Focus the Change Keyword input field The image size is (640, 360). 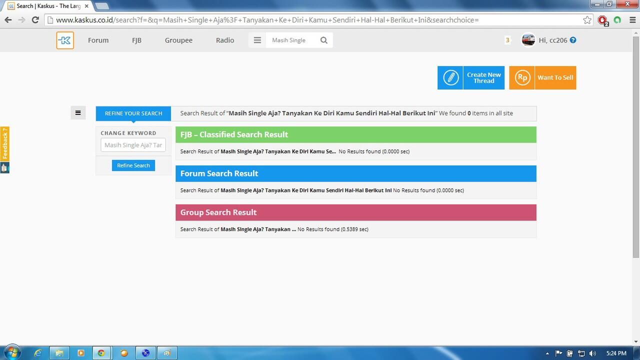(x=133, y=145)
